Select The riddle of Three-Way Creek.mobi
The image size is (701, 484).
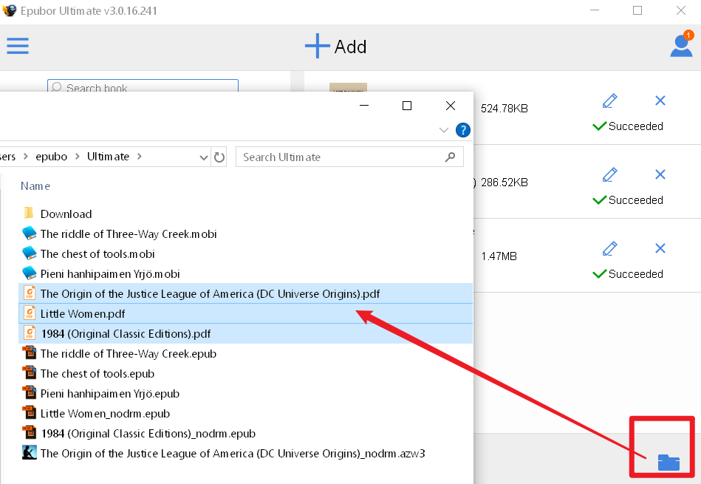[x=129, y=234]
